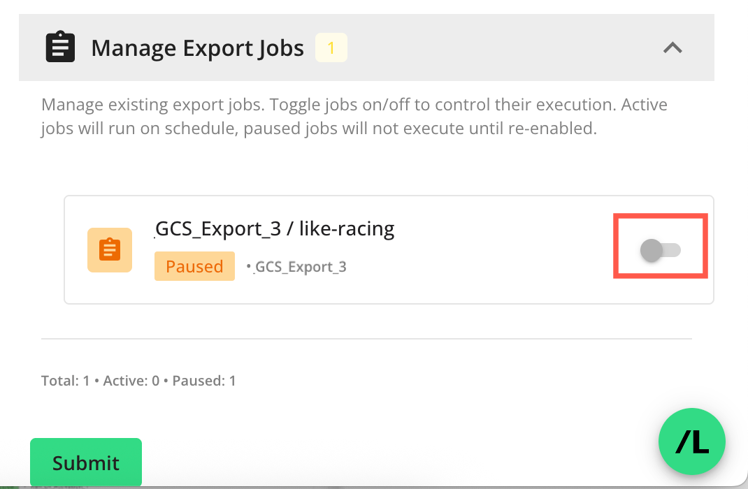Image resolution: width=748 pixels, height=489 pixels.
Task: Click the yellow job count badge
Action: pyautogui.click(x=331, y=48)
